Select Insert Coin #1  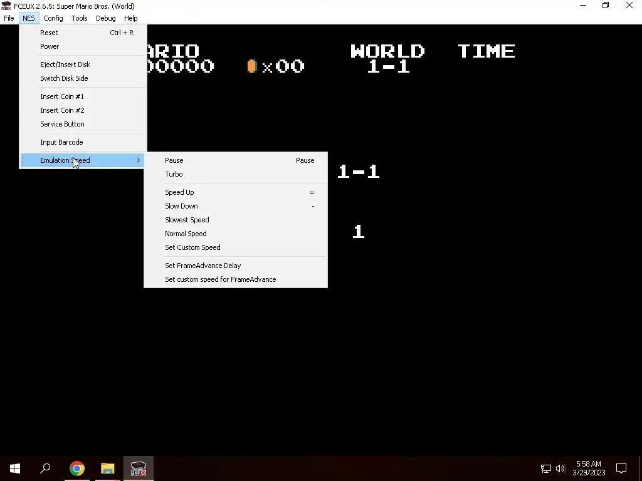click(83, 96)
